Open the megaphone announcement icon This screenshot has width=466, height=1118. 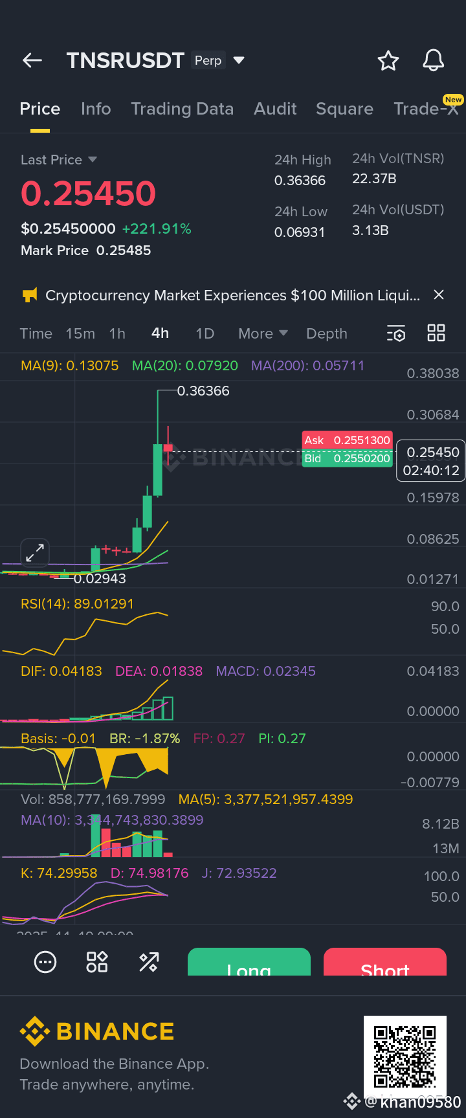pos(30,295)
